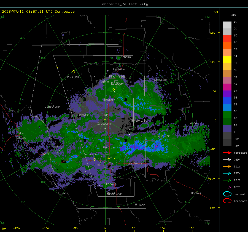Click the Calgary city label

(x=107, y=162)
